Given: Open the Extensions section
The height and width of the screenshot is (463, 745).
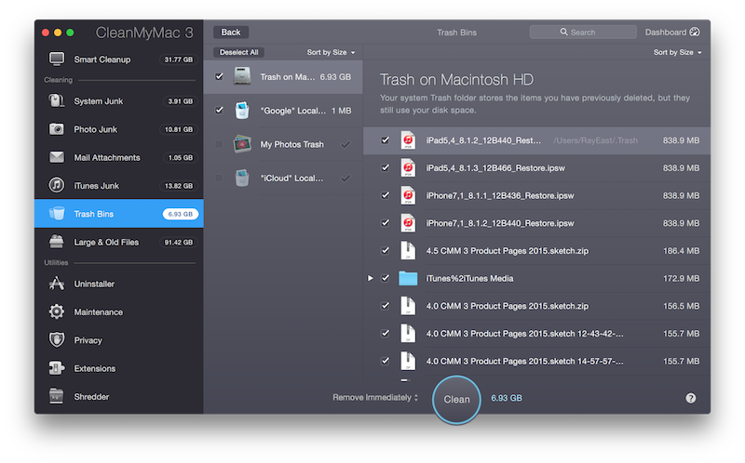Looking at the screenshot, I should pyautogui.click(x=95, y=368).
